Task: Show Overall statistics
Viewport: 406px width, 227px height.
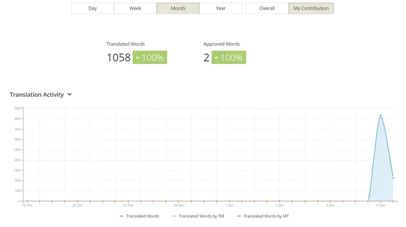Action: point(267,8)
